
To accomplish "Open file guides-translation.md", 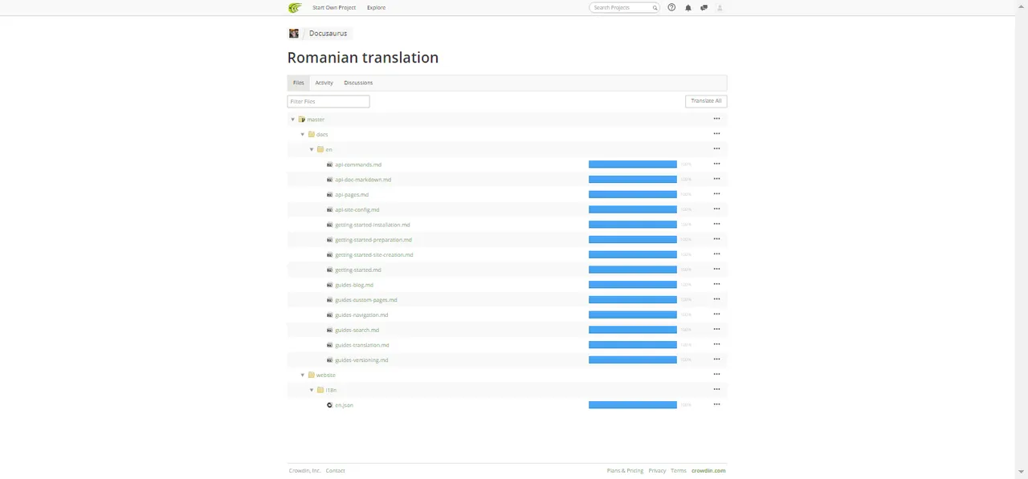I will click(362, 345).
